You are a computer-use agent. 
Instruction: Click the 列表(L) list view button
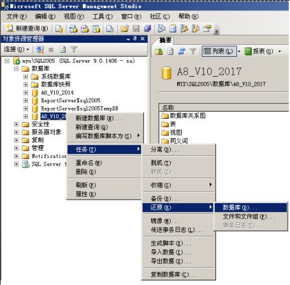[x=219, y=51]
